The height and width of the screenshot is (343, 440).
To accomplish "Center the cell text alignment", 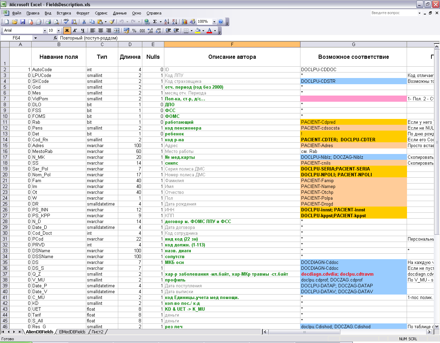I will pos(100,31).
